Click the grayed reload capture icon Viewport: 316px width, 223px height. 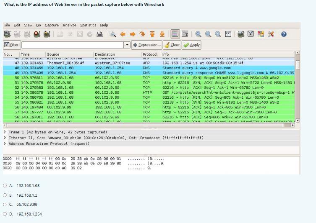90,34
